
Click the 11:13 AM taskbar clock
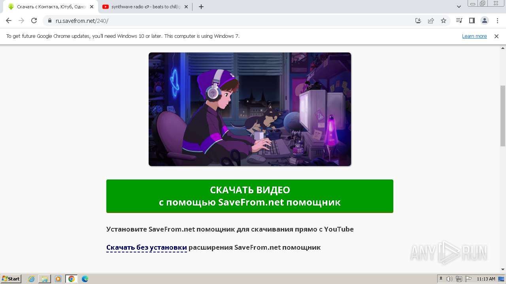coord(486,279)
